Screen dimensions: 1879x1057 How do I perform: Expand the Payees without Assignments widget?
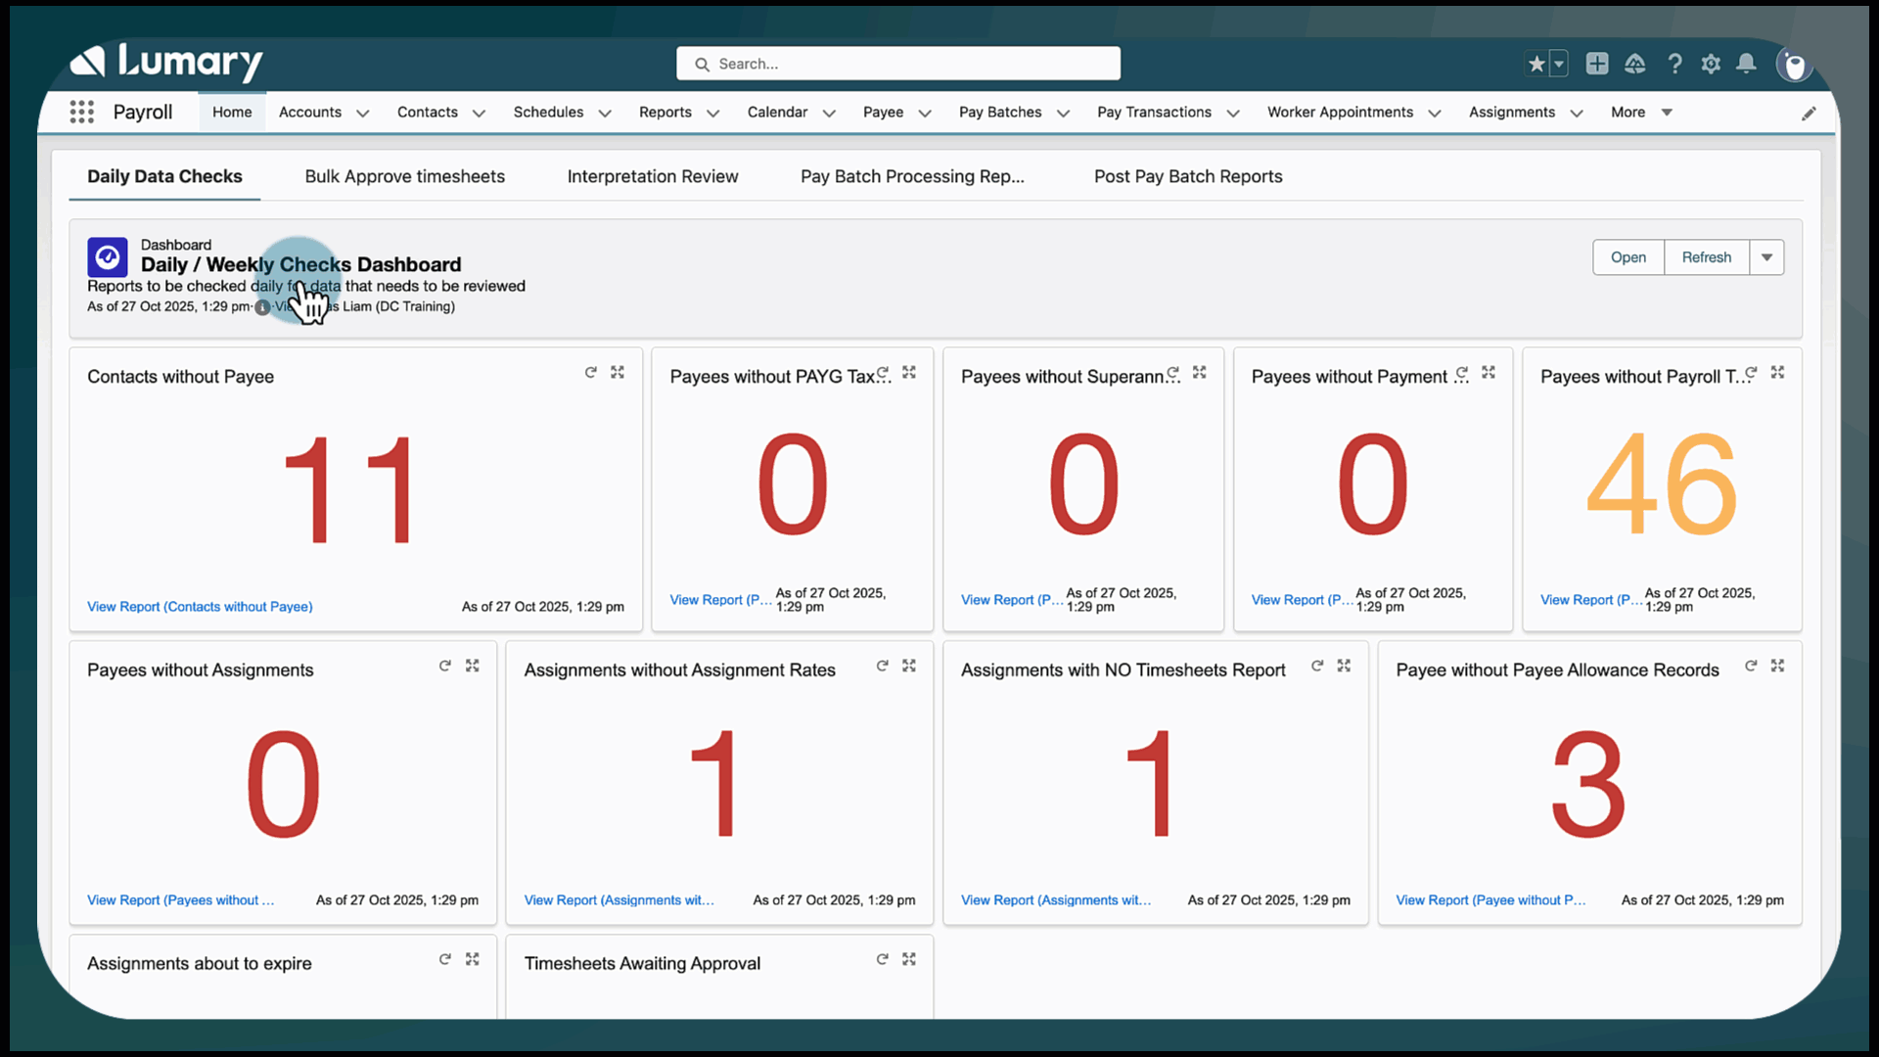(x=473, y=666)
